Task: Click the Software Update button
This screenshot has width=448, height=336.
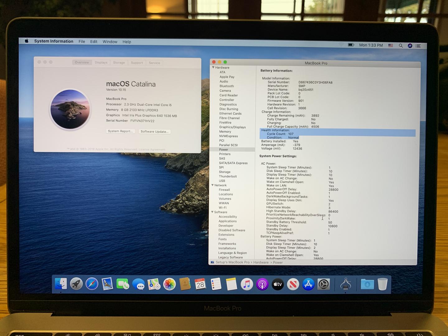Action: pos(154,131)
